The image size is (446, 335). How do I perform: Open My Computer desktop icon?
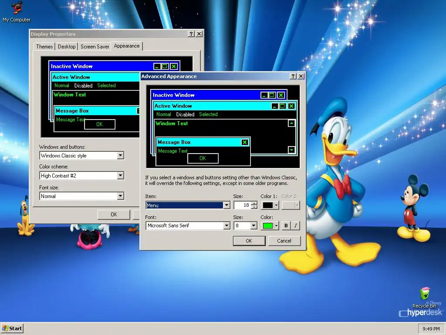pyautogui.click(x=17, y=12)
